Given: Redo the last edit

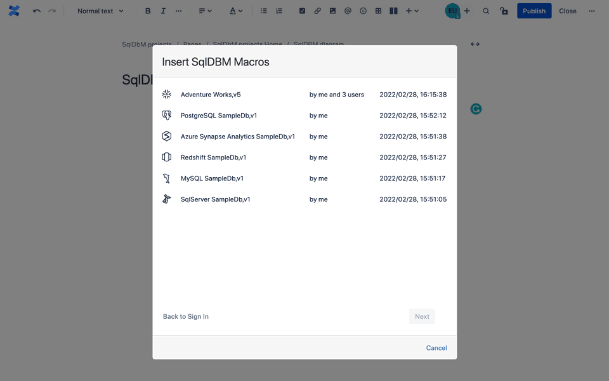Looking at the screenshot, I should (52, 11).
